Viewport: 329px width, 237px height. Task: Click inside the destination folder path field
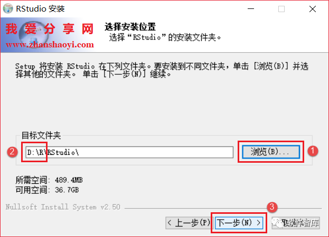coord(129,152)
